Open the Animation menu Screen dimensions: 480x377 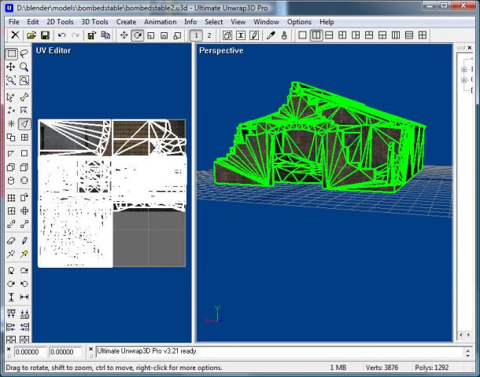coord(160,22)
